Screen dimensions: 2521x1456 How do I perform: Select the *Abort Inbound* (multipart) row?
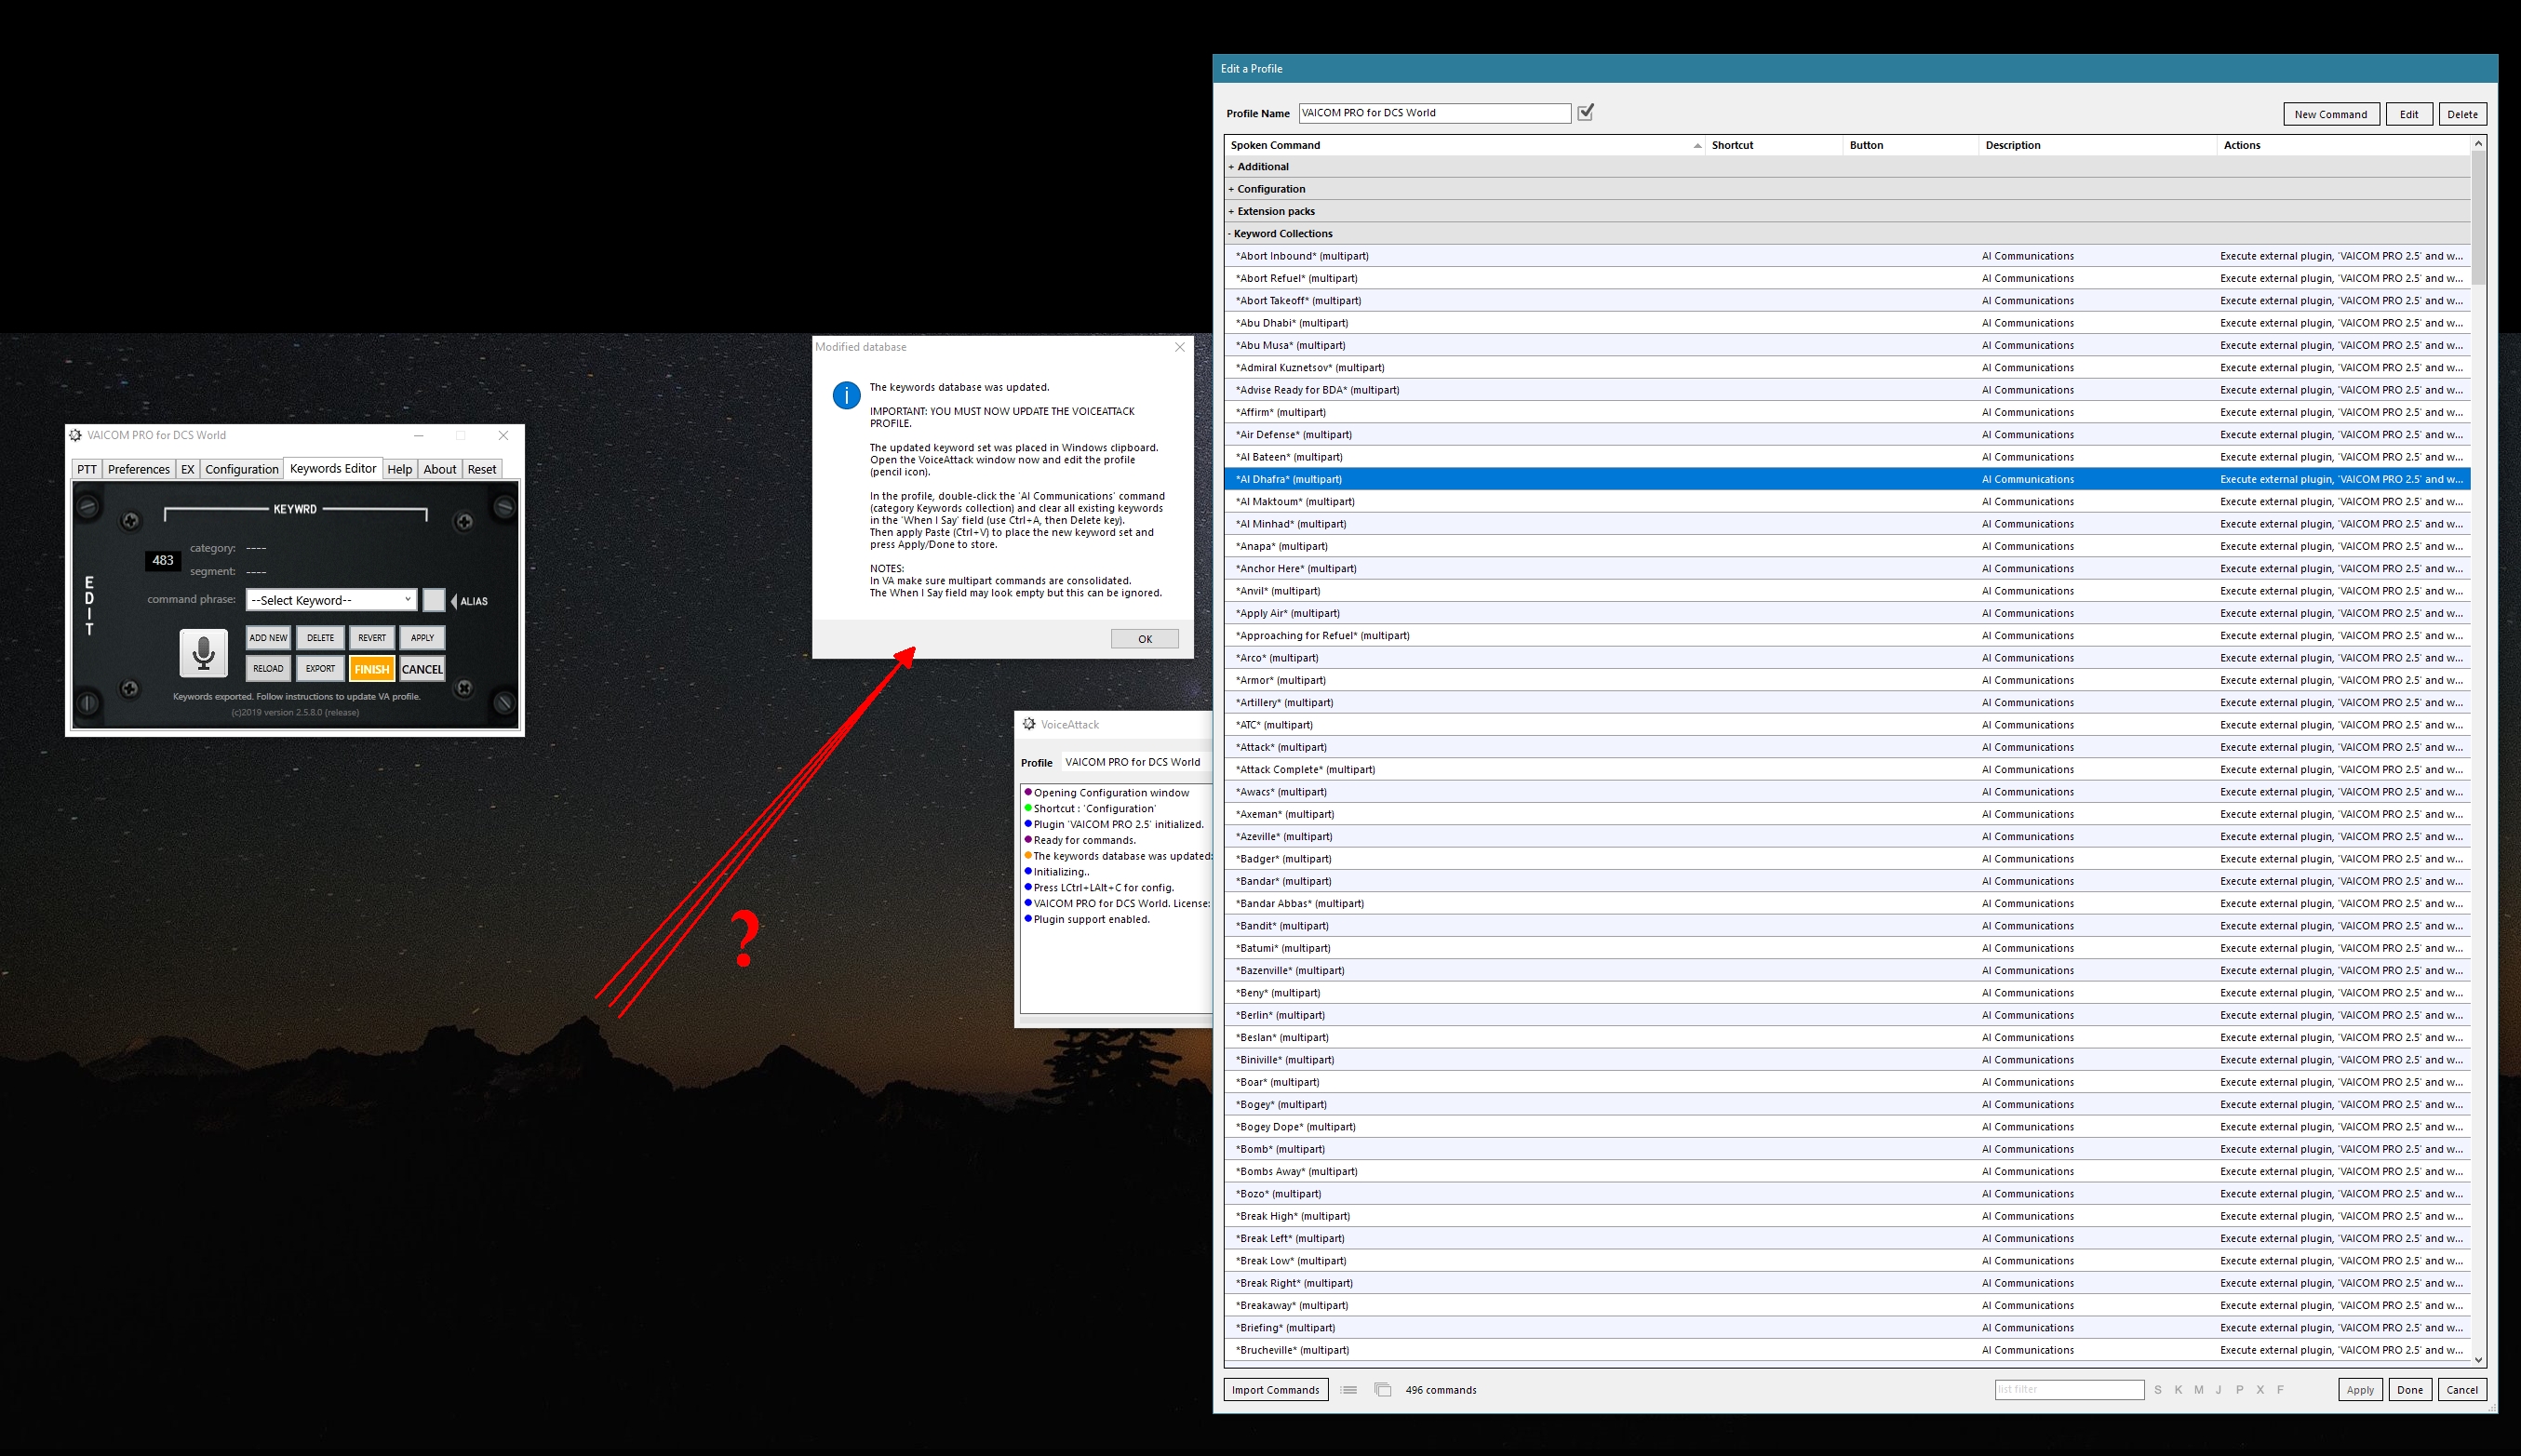[x=1847, y=256]
